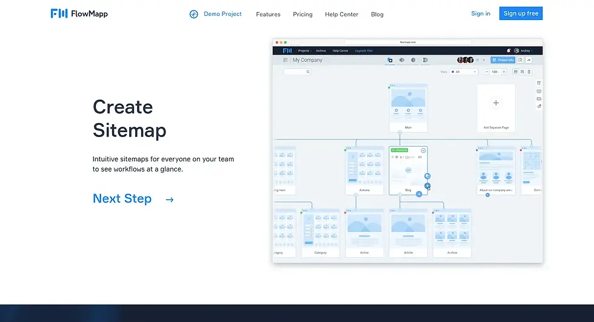
Task: Select the Archive page card
Action: pyautogui.click(x=452, y=233)
